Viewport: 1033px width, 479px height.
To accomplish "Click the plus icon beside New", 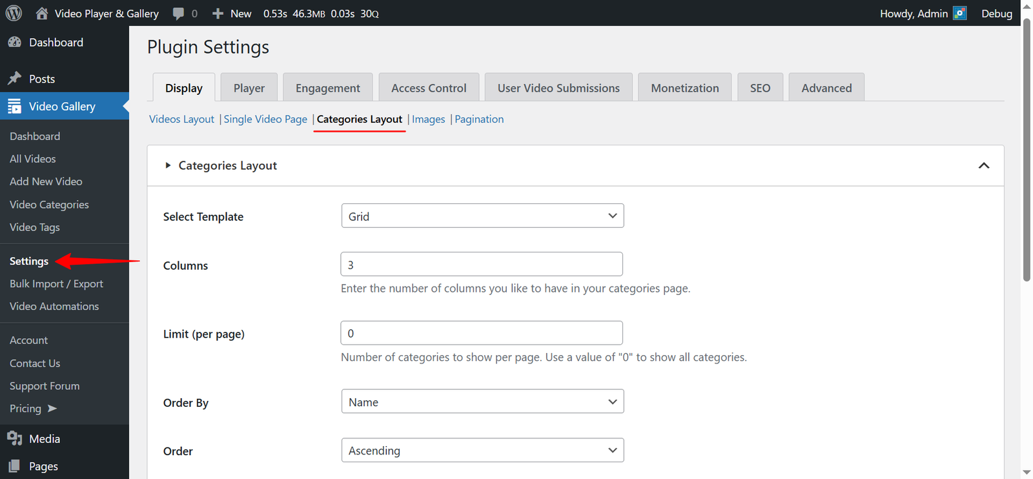I will 218,14.
